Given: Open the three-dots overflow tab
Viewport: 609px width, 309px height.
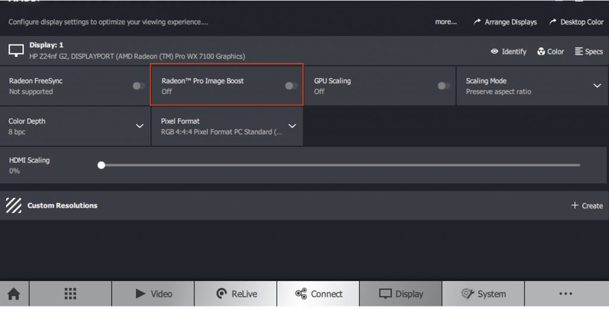Looking at the screenshot, I should point(566,294).
